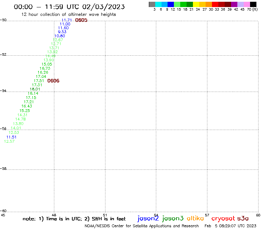Click the 12.53 wave height value
This screenshot has width=261, height=229.
click(x=14, y=132)
